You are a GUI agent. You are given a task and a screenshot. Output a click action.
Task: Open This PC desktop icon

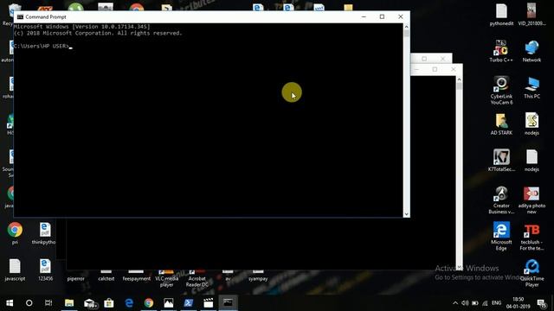[x=531, y=87]
